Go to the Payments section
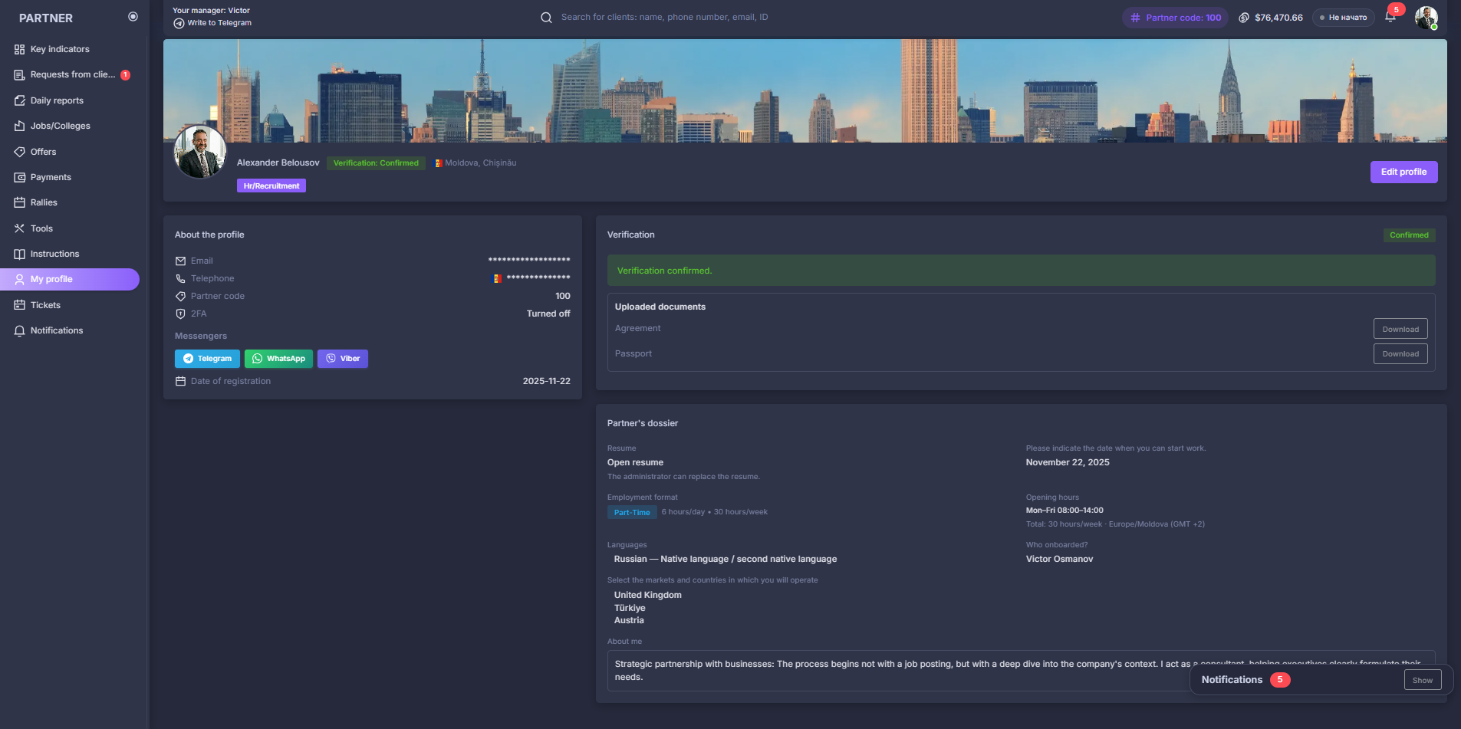This screenshot has width=1461, height=729. (51, 176)
